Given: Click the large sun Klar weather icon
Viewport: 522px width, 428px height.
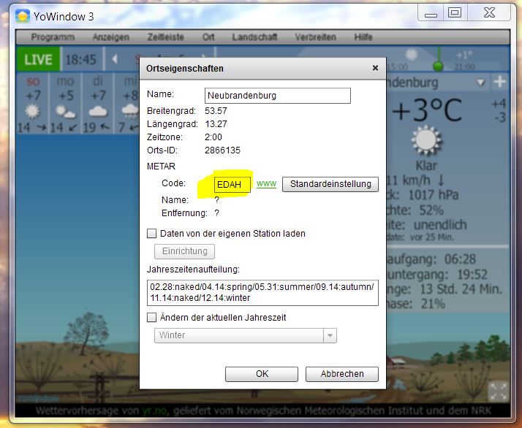Looking at the screenshot, I should 426,139.
